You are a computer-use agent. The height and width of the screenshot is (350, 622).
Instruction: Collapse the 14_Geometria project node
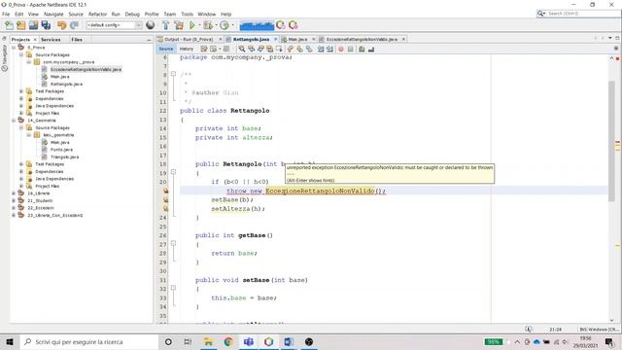14,121
